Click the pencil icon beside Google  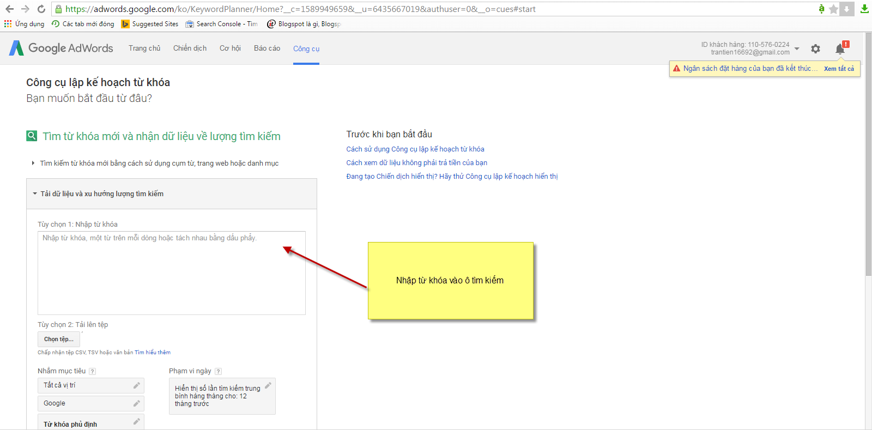point(136,403)
